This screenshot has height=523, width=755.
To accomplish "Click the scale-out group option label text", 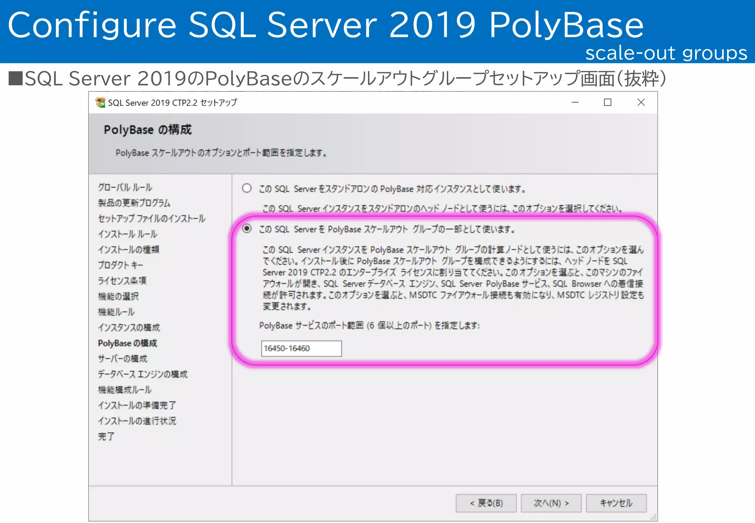I will (x=387, y=229).
